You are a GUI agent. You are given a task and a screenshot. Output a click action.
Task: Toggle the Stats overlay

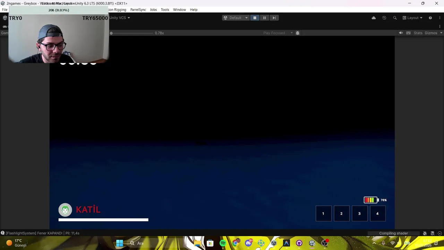(418, 33)
